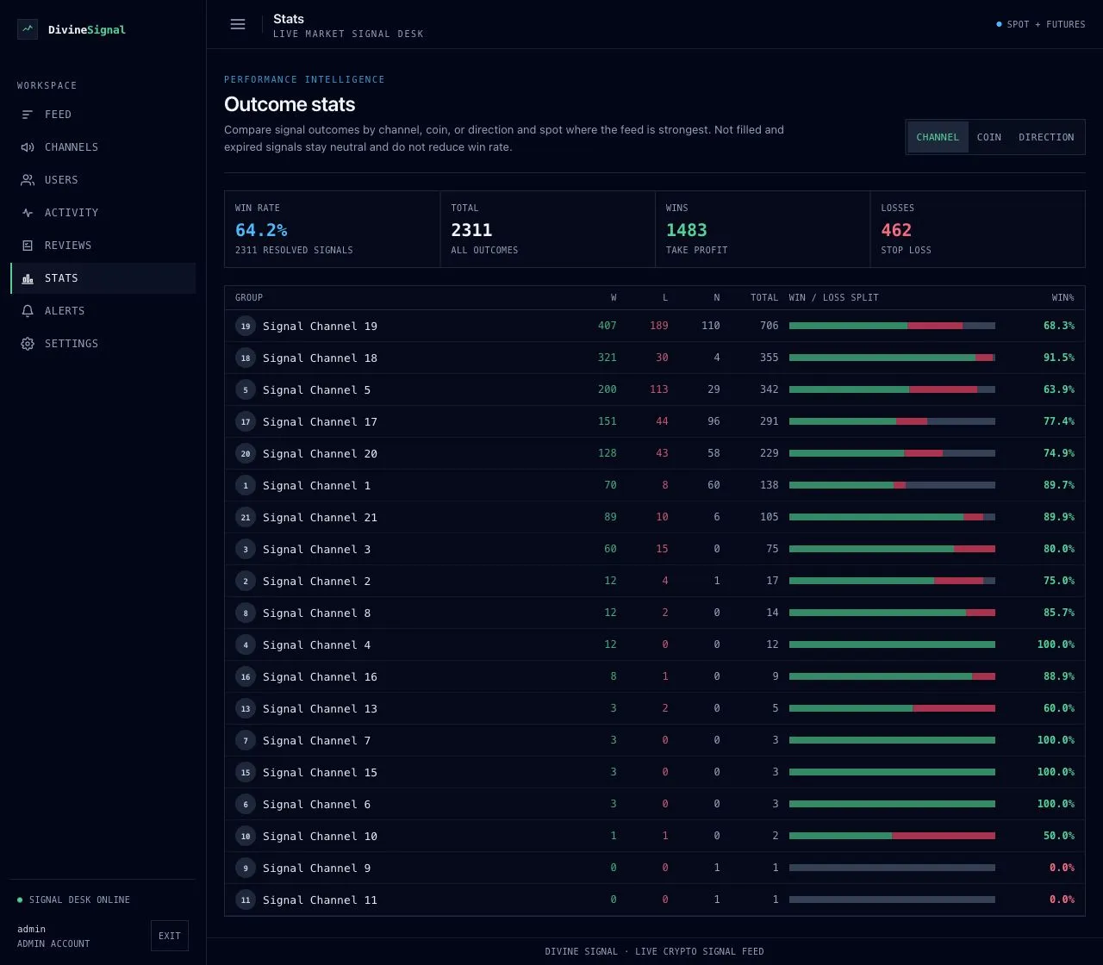Open the Channels megaphone icon
Image resolution: width=1103 pixels, height=965 pixels.
[x=28, y=147]
